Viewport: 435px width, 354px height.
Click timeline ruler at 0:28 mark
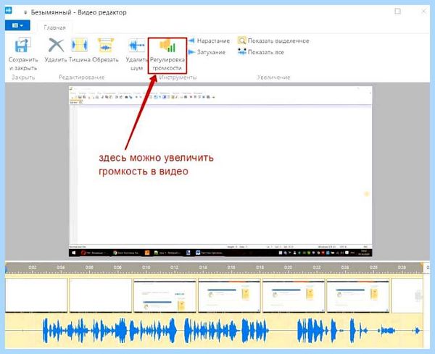[402, 268]
